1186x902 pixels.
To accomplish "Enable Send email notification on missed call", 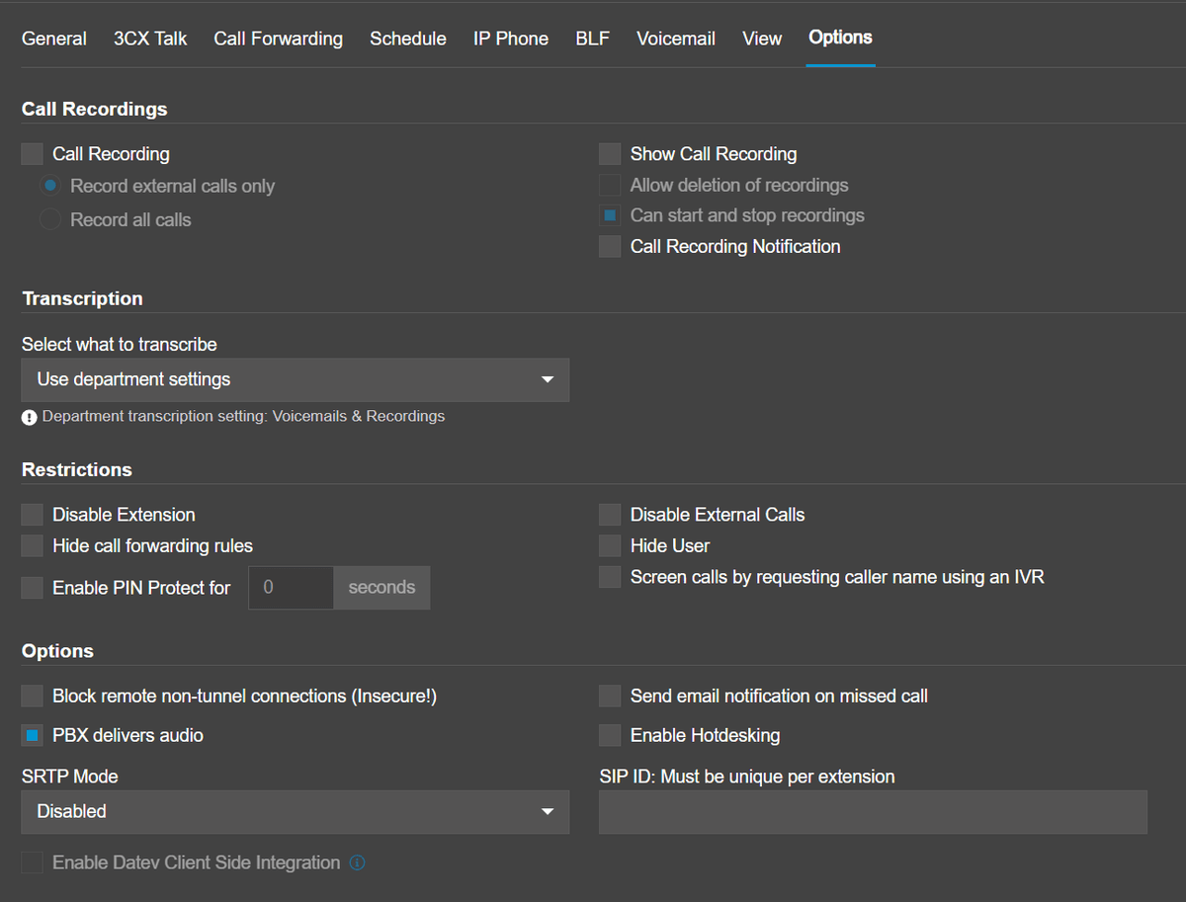I will pos(610,697).
